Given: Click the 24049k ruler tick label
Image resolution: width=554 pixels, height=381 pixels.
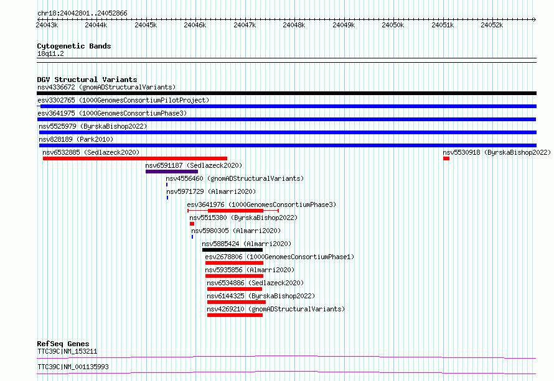Looking at the screenshot, I should coord(344,25).
